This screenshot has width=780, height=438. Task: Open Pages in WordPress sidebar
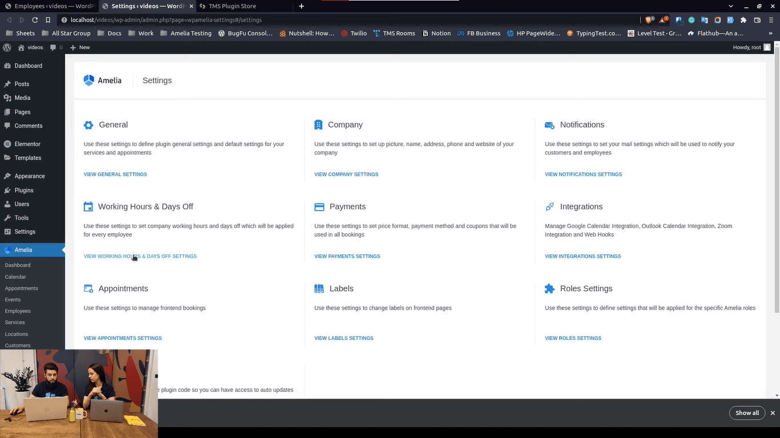[22, 112]
